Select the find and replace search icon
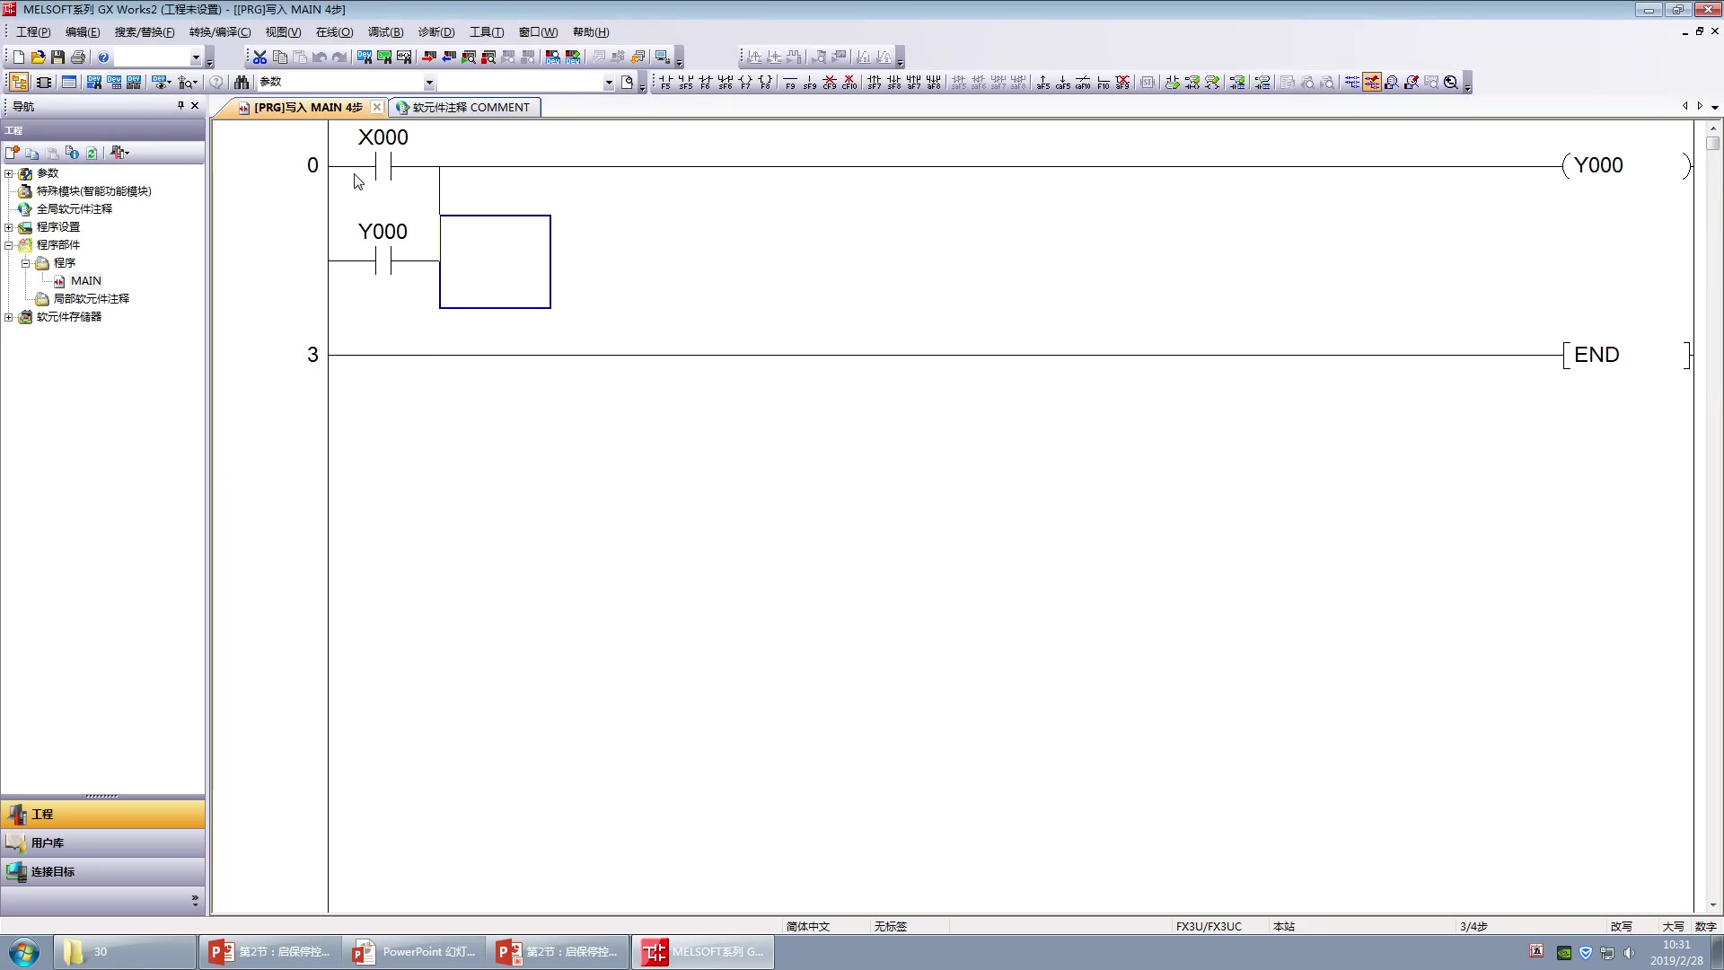 pyautogui.click(x=242, y=81)
